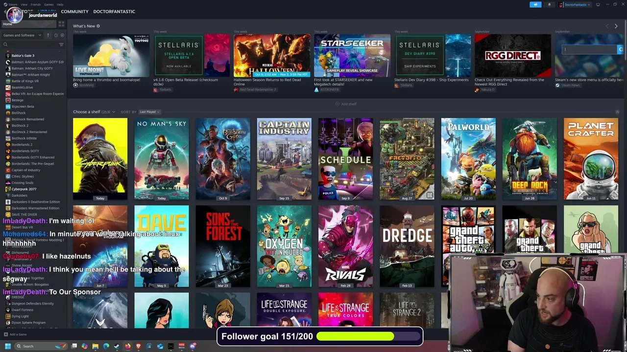Expand Games and Software filter dropdown
Viewport: 627px width, 352px height.
tap(22, 35)
